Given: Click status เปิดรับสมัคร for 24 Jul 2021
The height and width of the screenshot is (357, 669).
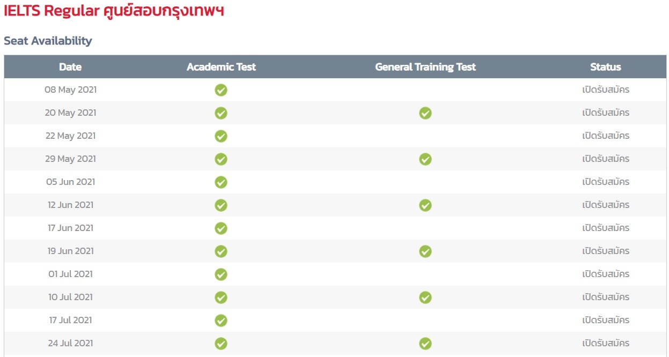Looking at the screenshot, I should coord(606,344).
